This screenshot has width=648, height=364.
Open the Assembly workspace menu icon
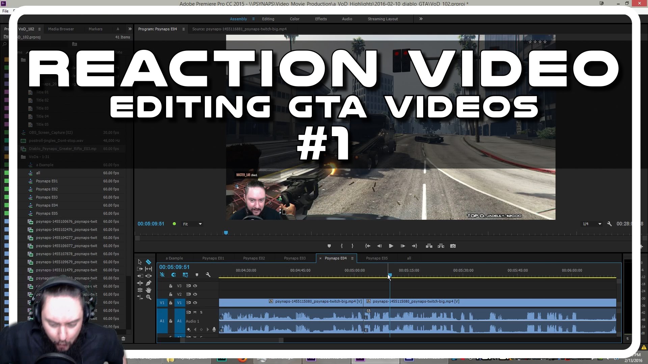pyautogui.click(x=253, y=19)
